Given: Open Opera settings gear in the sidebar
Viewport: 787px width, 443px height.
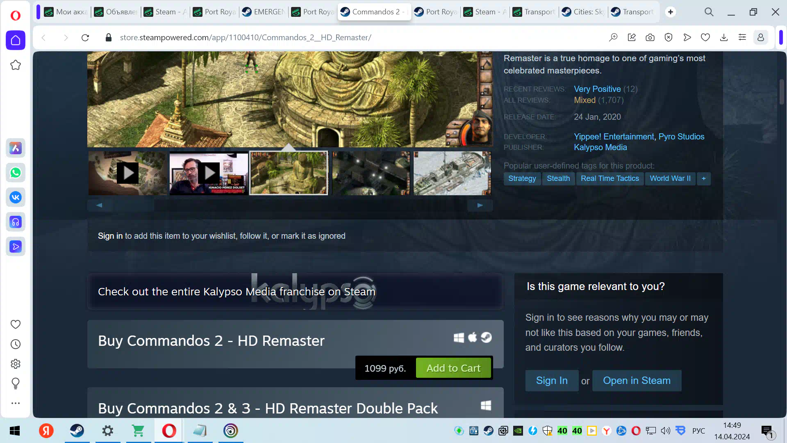Looking at the screenshot, I should (16, 364).
